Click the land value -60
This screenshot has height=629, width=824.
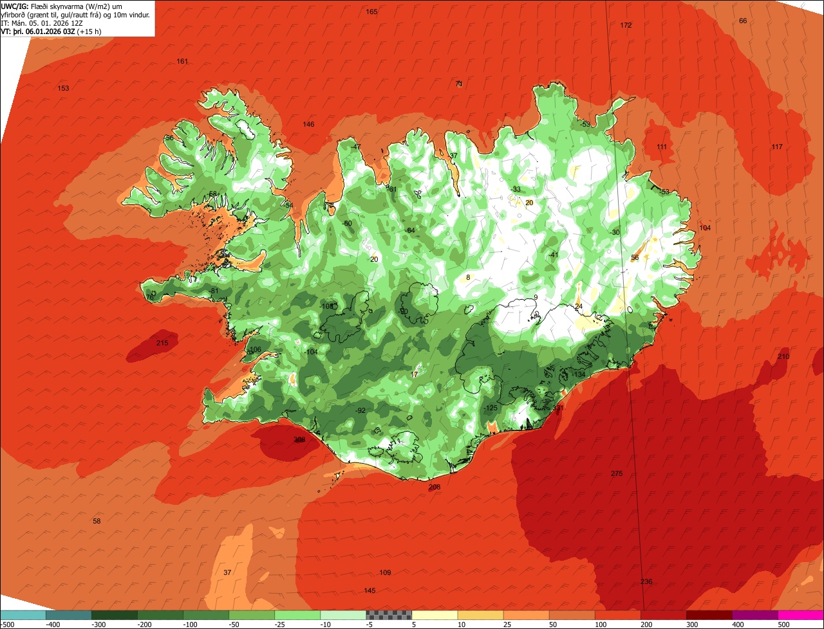click(347, 223)
